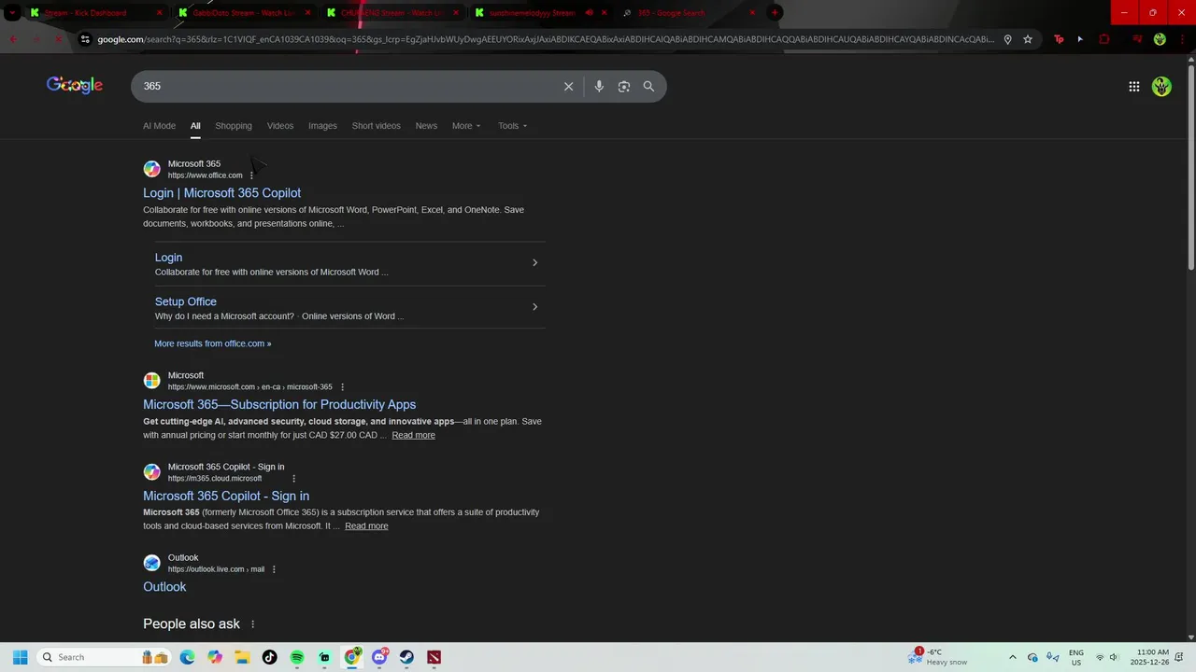Image resolution: width=1196 pixels, height=672 pixels.
Task: Open Microsoft 365—Subscription for Productivity Apps link
Action: pos(279,405)
